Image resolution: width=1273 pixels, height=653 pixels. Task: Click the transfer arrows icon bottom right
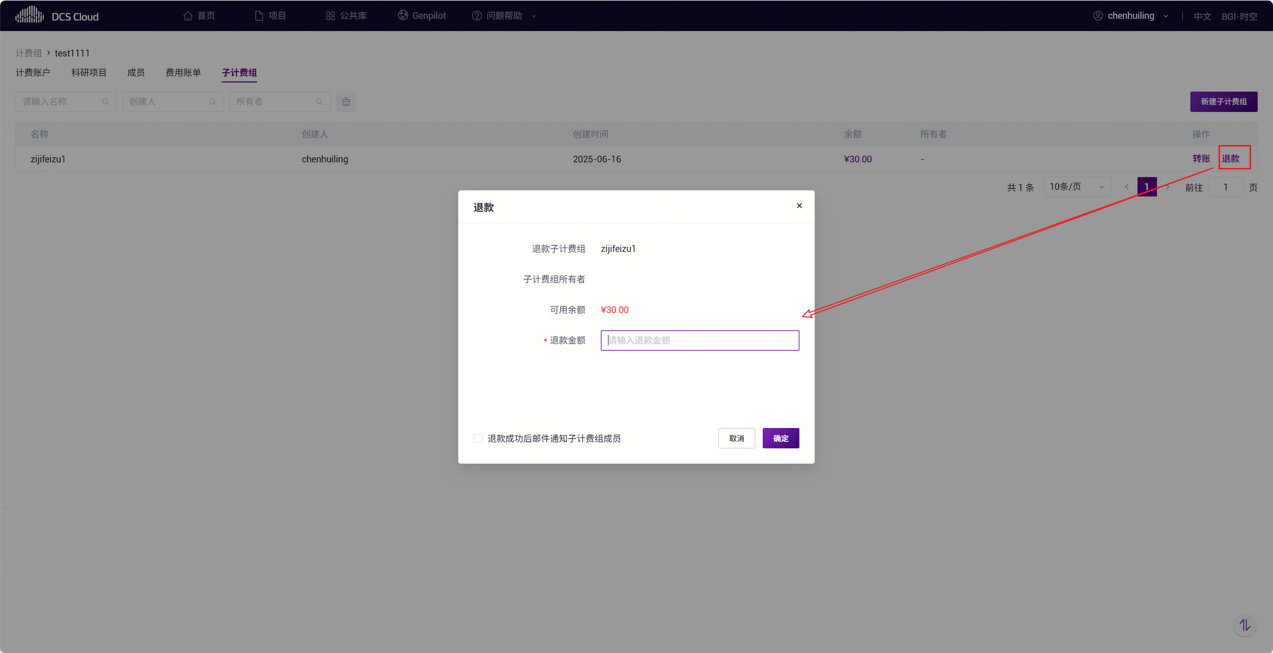pyautogui.click(x=1245, y=625)
